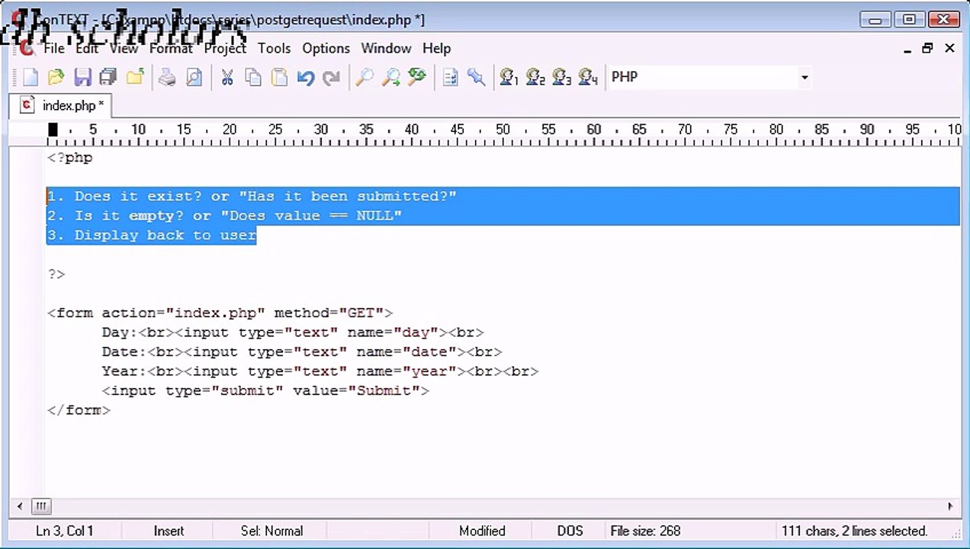
Task: Cut selection with scissors icon
Action: tap(226, 77)
